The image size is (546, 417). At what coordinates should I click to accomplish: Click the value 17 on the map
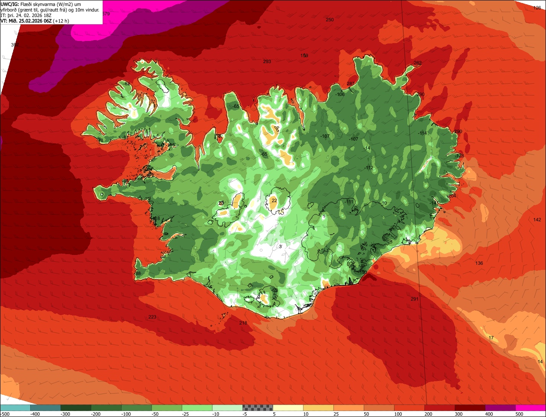pos(491,338)
